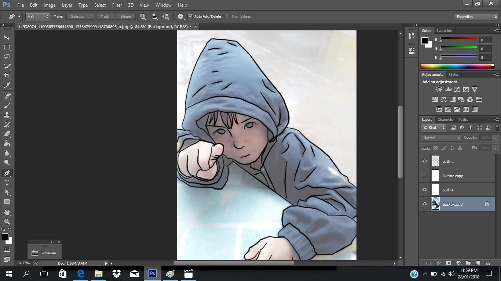This screenshot has width=501, height=281.
Task: Select the Lasso tool
Action: [x=7, y=56]
